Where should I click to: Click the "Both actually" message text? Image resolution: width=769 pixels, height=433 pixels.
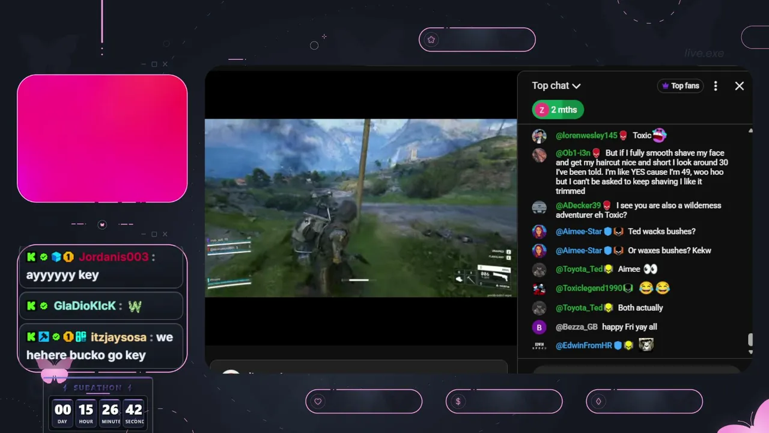640,308
